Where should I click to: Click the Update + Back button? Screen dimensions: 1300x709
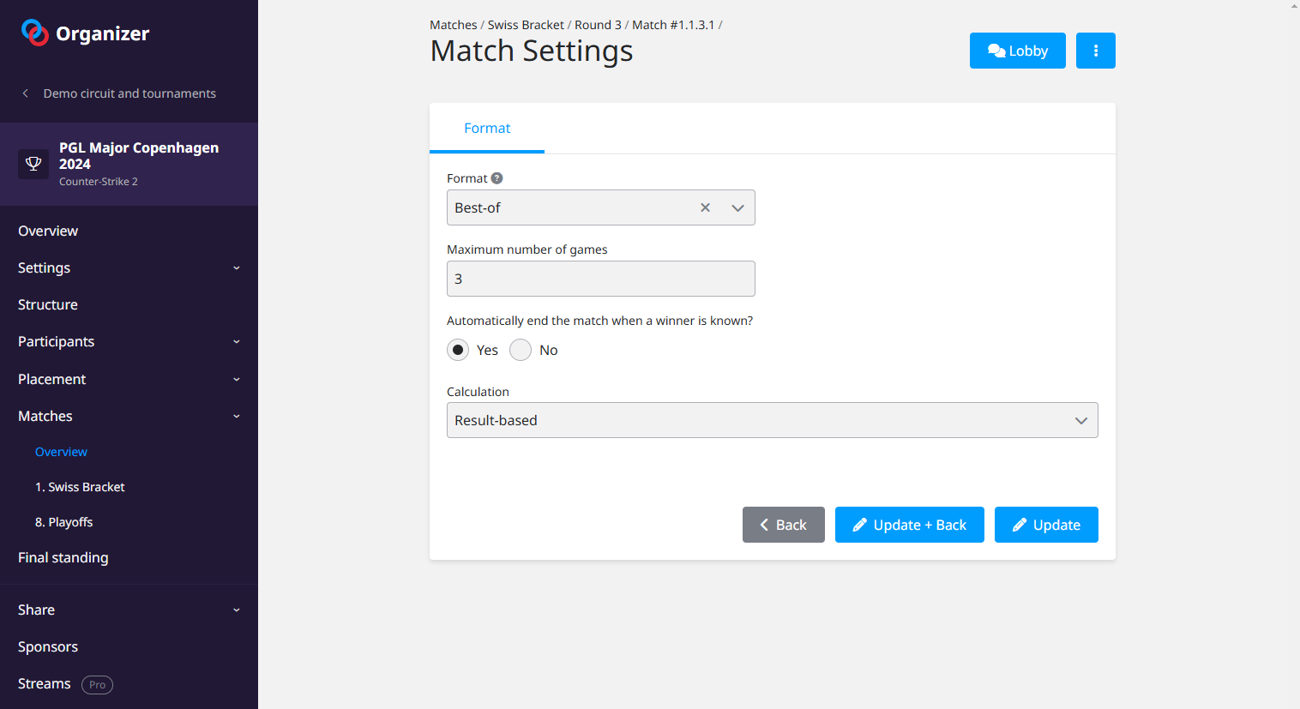tap(909, 525)
